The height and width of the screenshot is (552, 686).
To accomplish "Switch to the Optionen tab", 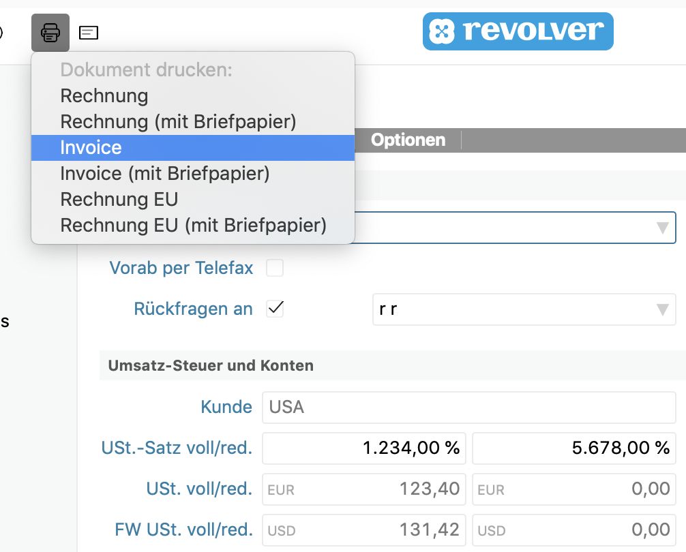I will (408, 140).
